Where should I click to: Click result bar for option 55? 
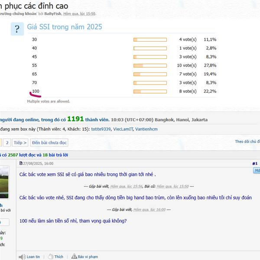(150, 65)
